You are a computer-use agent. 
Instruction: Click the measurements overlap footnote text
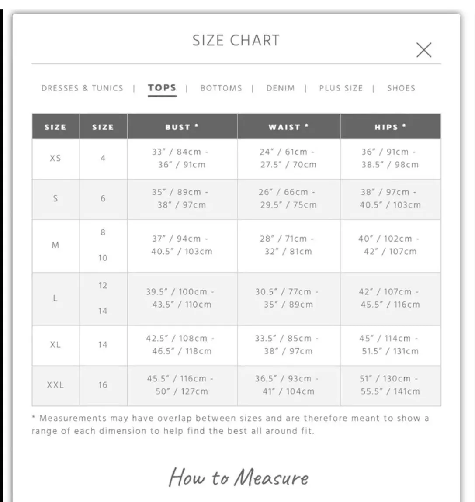[x=231, y=425]
